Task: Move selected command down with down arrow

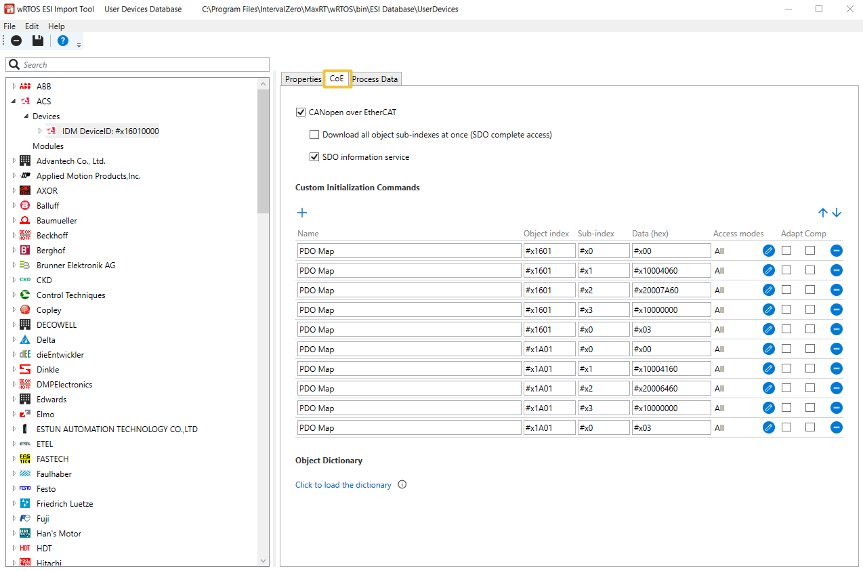Action: (837, 213)
